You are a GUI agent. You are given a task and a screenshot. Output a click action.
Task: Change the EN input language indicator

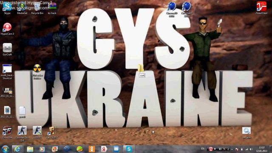[202, 149]
